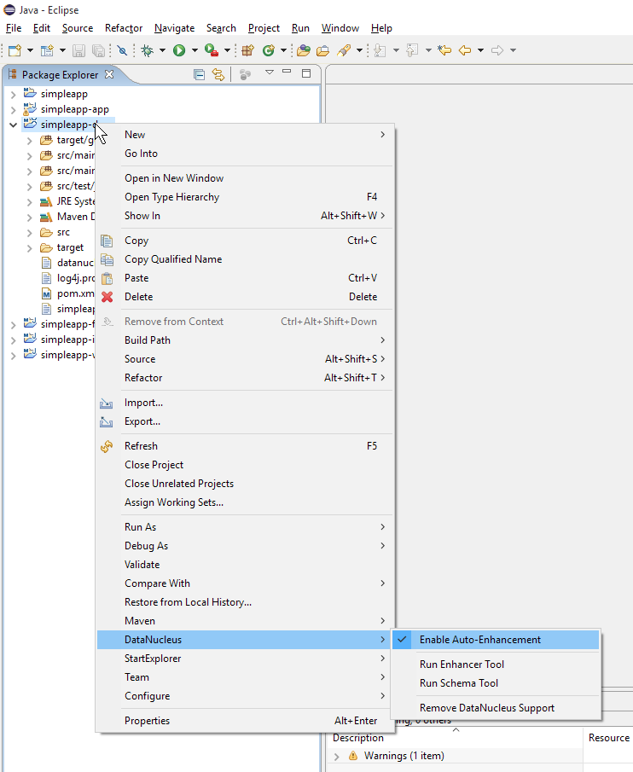Open the Run dropdown arrow
Screen dimensions: 633x772
[195, 50]
